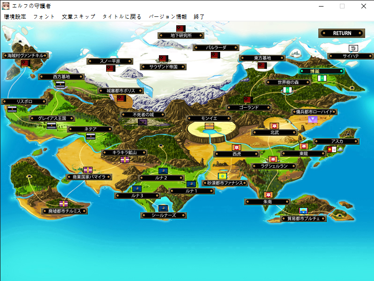Choose the キラキラ鉱山 location label

(x=124, y=153)
